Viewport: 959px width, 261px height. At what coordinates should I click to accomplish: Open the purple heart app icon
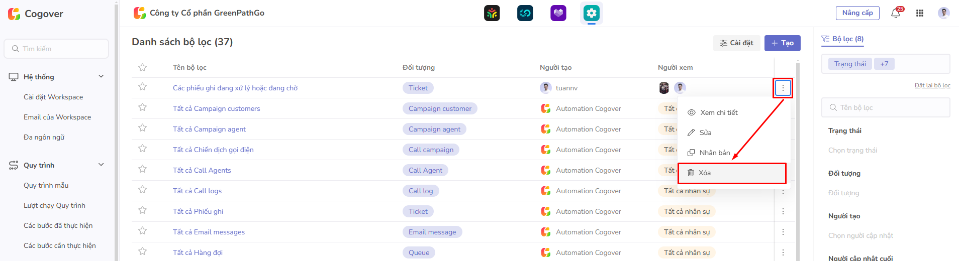558,13
